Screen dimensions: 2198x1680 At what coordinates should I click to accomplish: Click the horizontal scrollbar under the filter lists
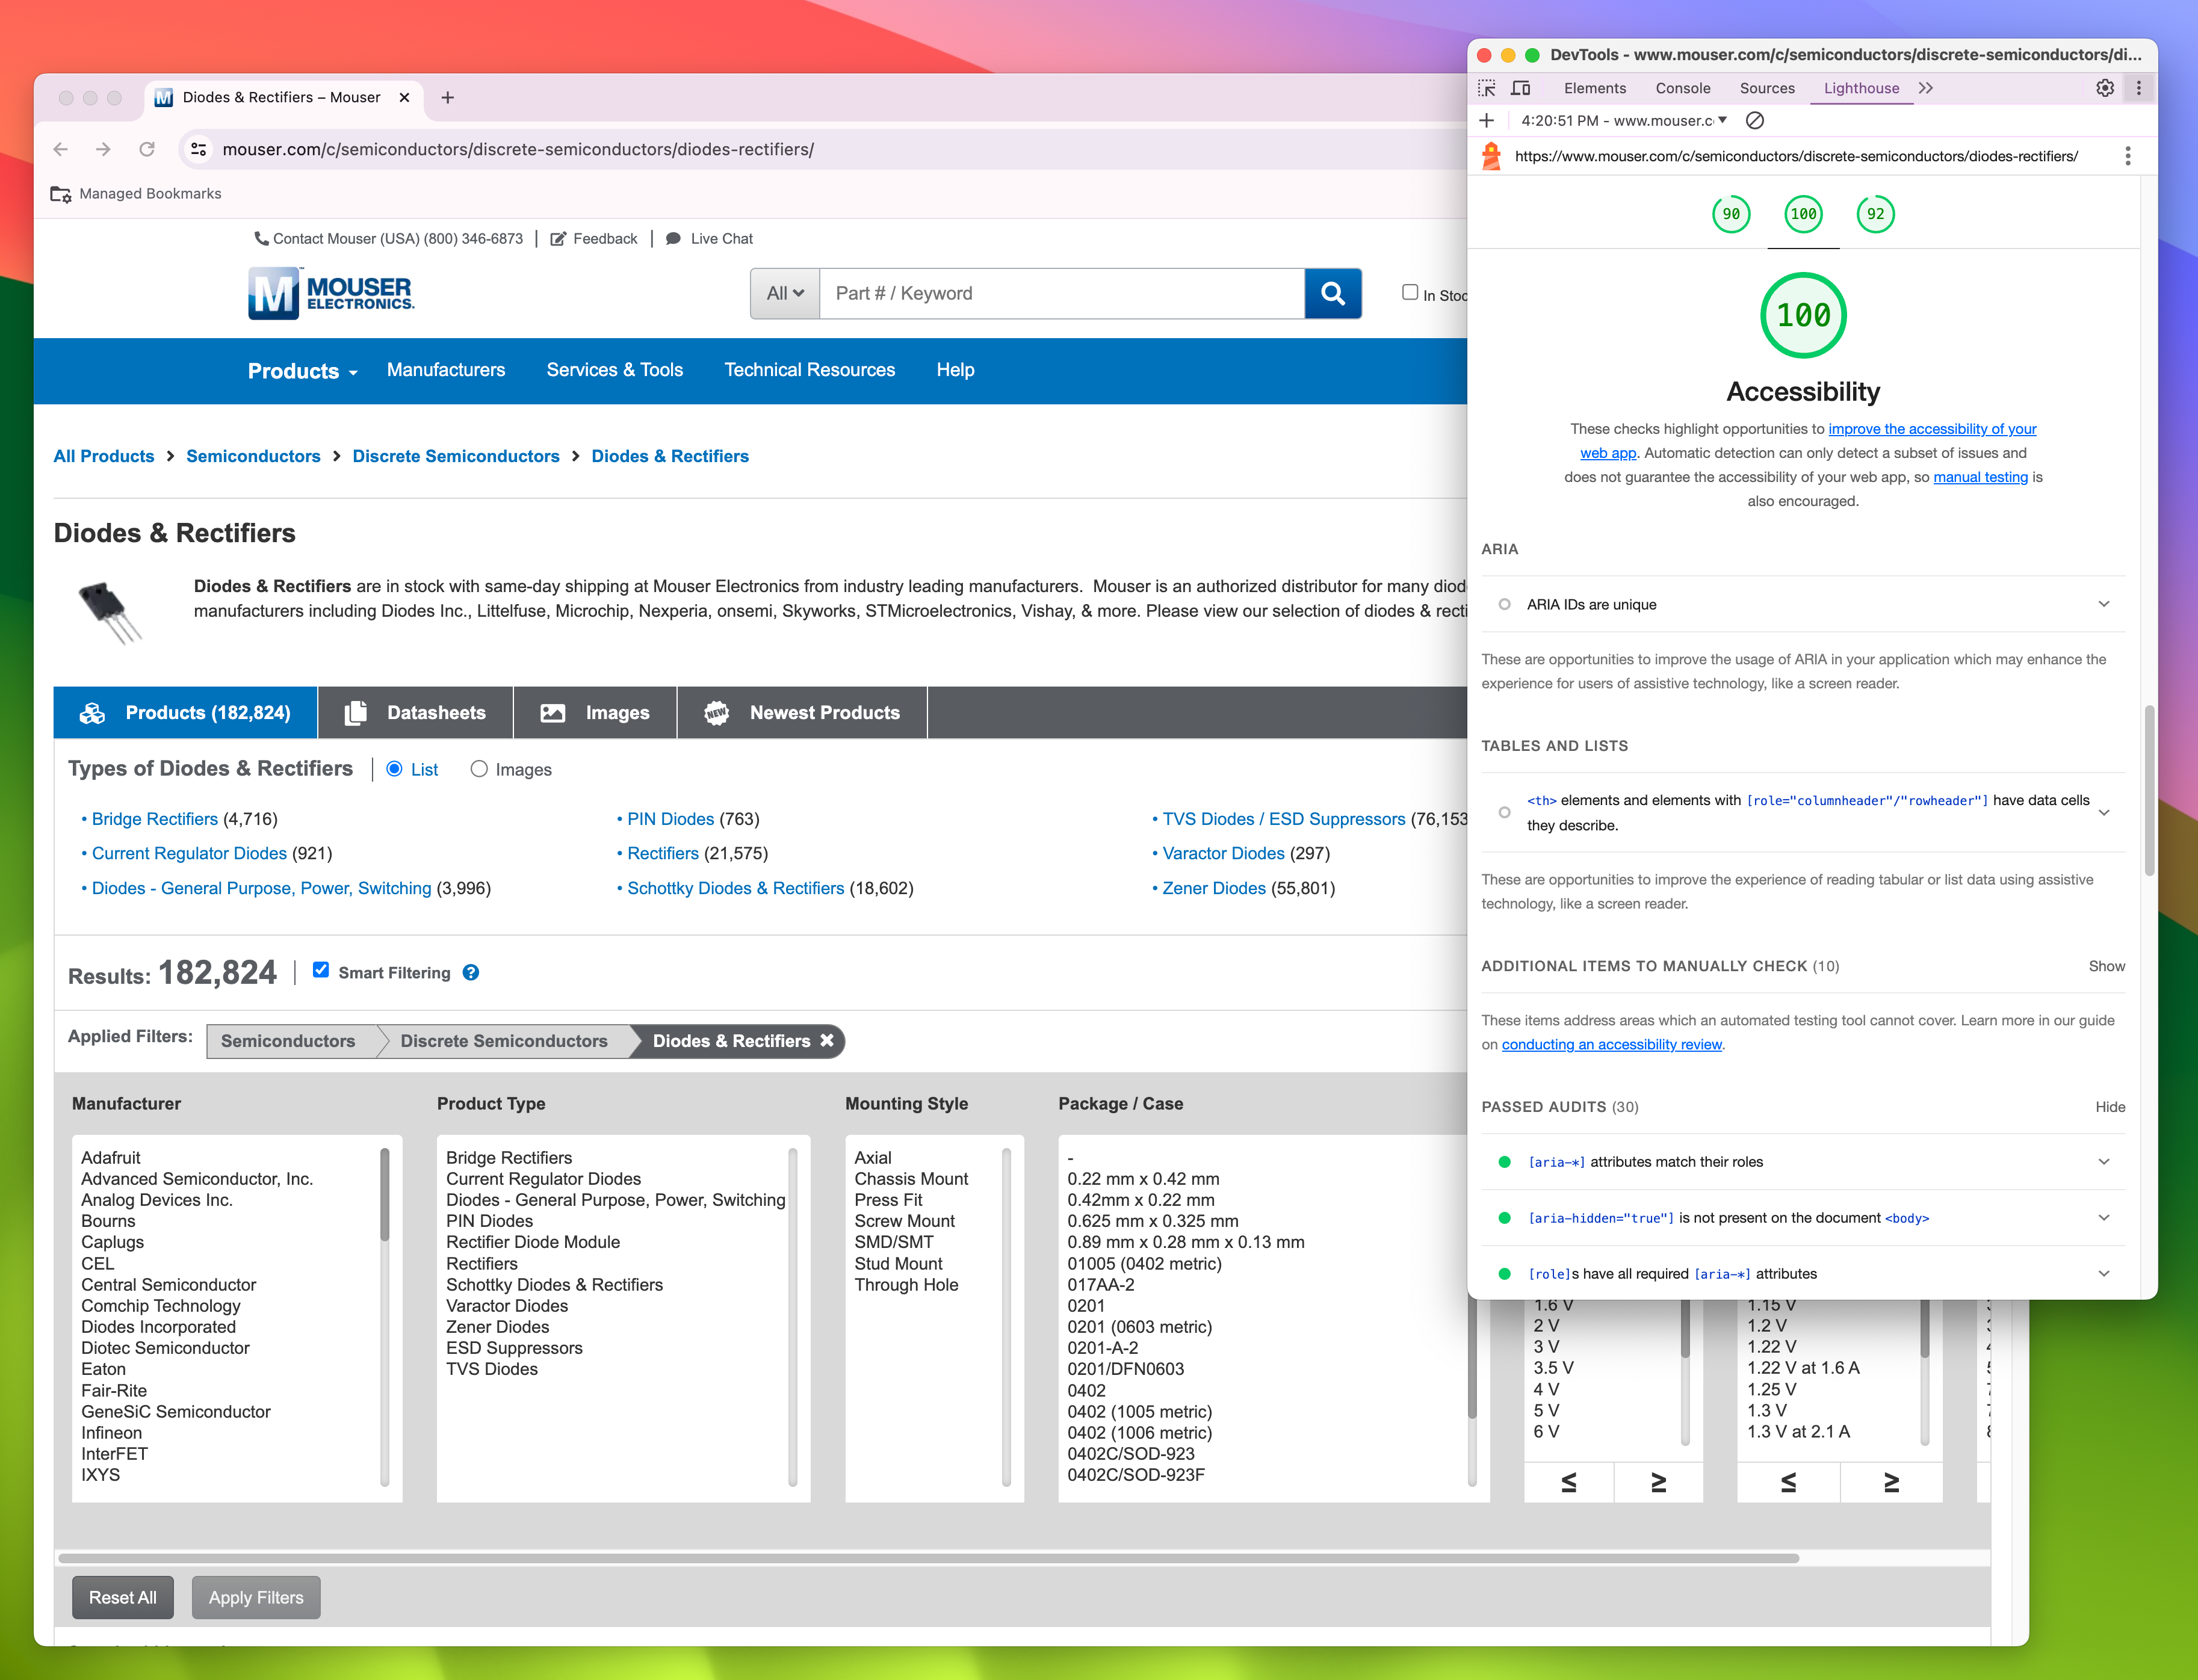[928, 1558]
